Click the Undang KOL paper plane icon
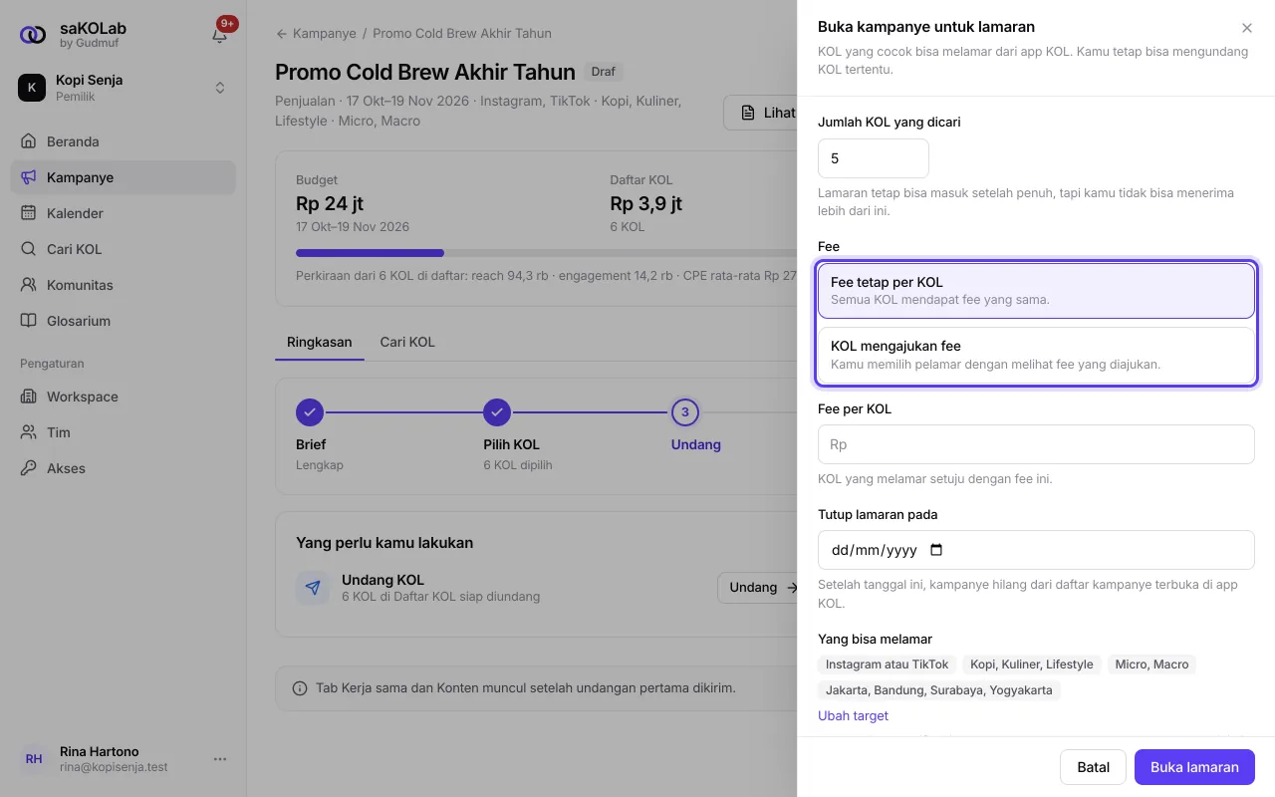Viewport: 1275px width, 797px height. tap(313, 588)
